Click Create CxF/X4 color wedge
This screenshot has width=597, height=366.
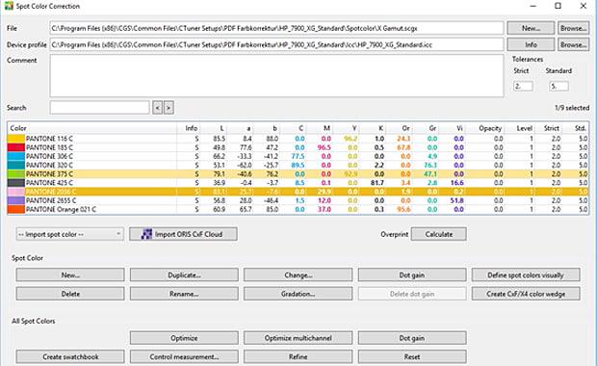(526, 294)
